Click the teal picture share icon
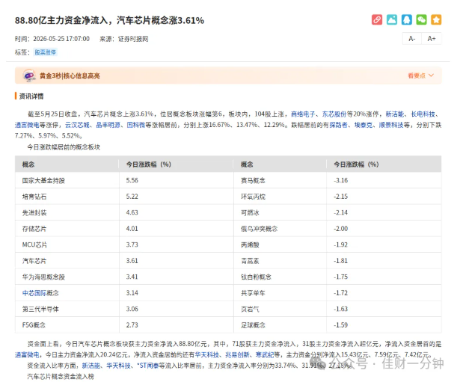Viewport: 463px width, 391px height. pyautogui.click(x=392, y=19)
